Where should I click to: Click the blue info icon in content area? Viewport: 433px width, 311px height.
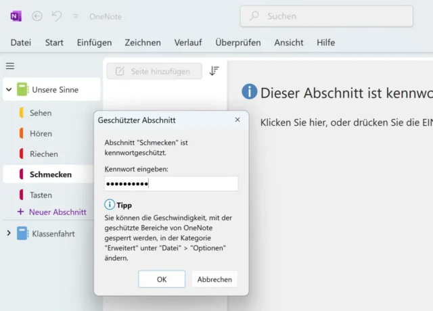(x=250, y=92)
